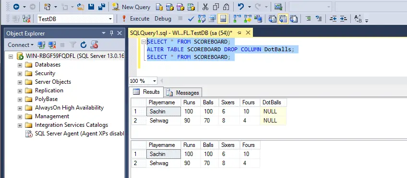This screenshot has height=178, width=407.
Task: Open the 100 % zoom dropdown
Action: click(155, 81)
